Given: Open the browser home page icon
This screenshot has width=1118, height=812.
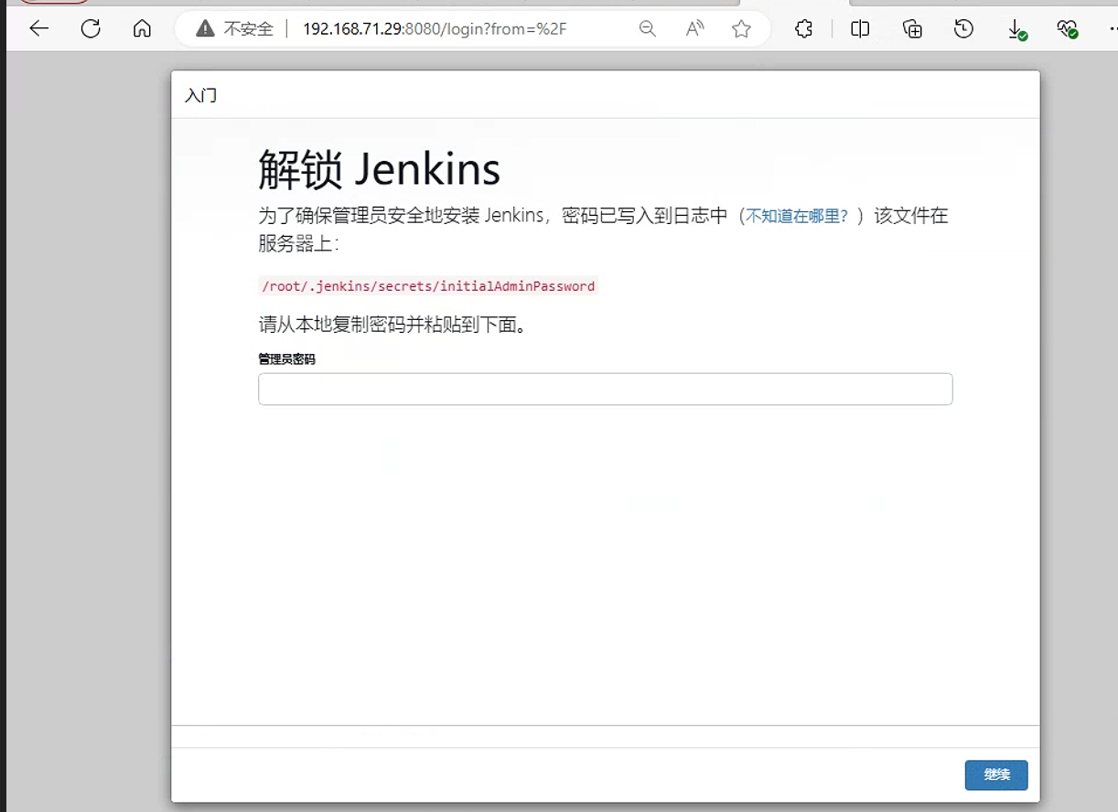Looking at the screenshot, I should pos(142,28).
